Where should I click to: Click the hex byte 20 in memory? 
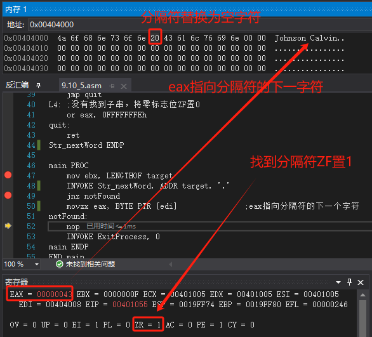pyautogui.click(x=155, y=38)
